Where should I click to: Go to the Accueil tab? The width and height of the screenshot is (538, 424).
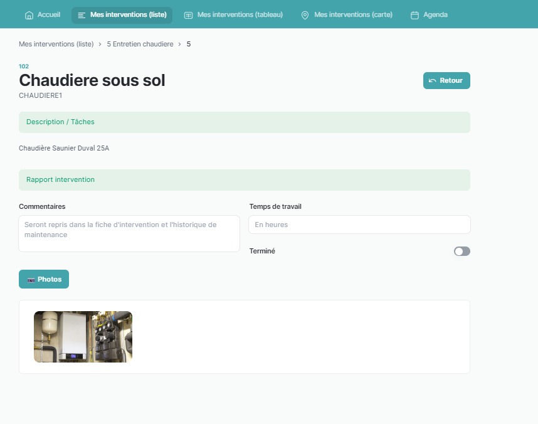[49, 15]
